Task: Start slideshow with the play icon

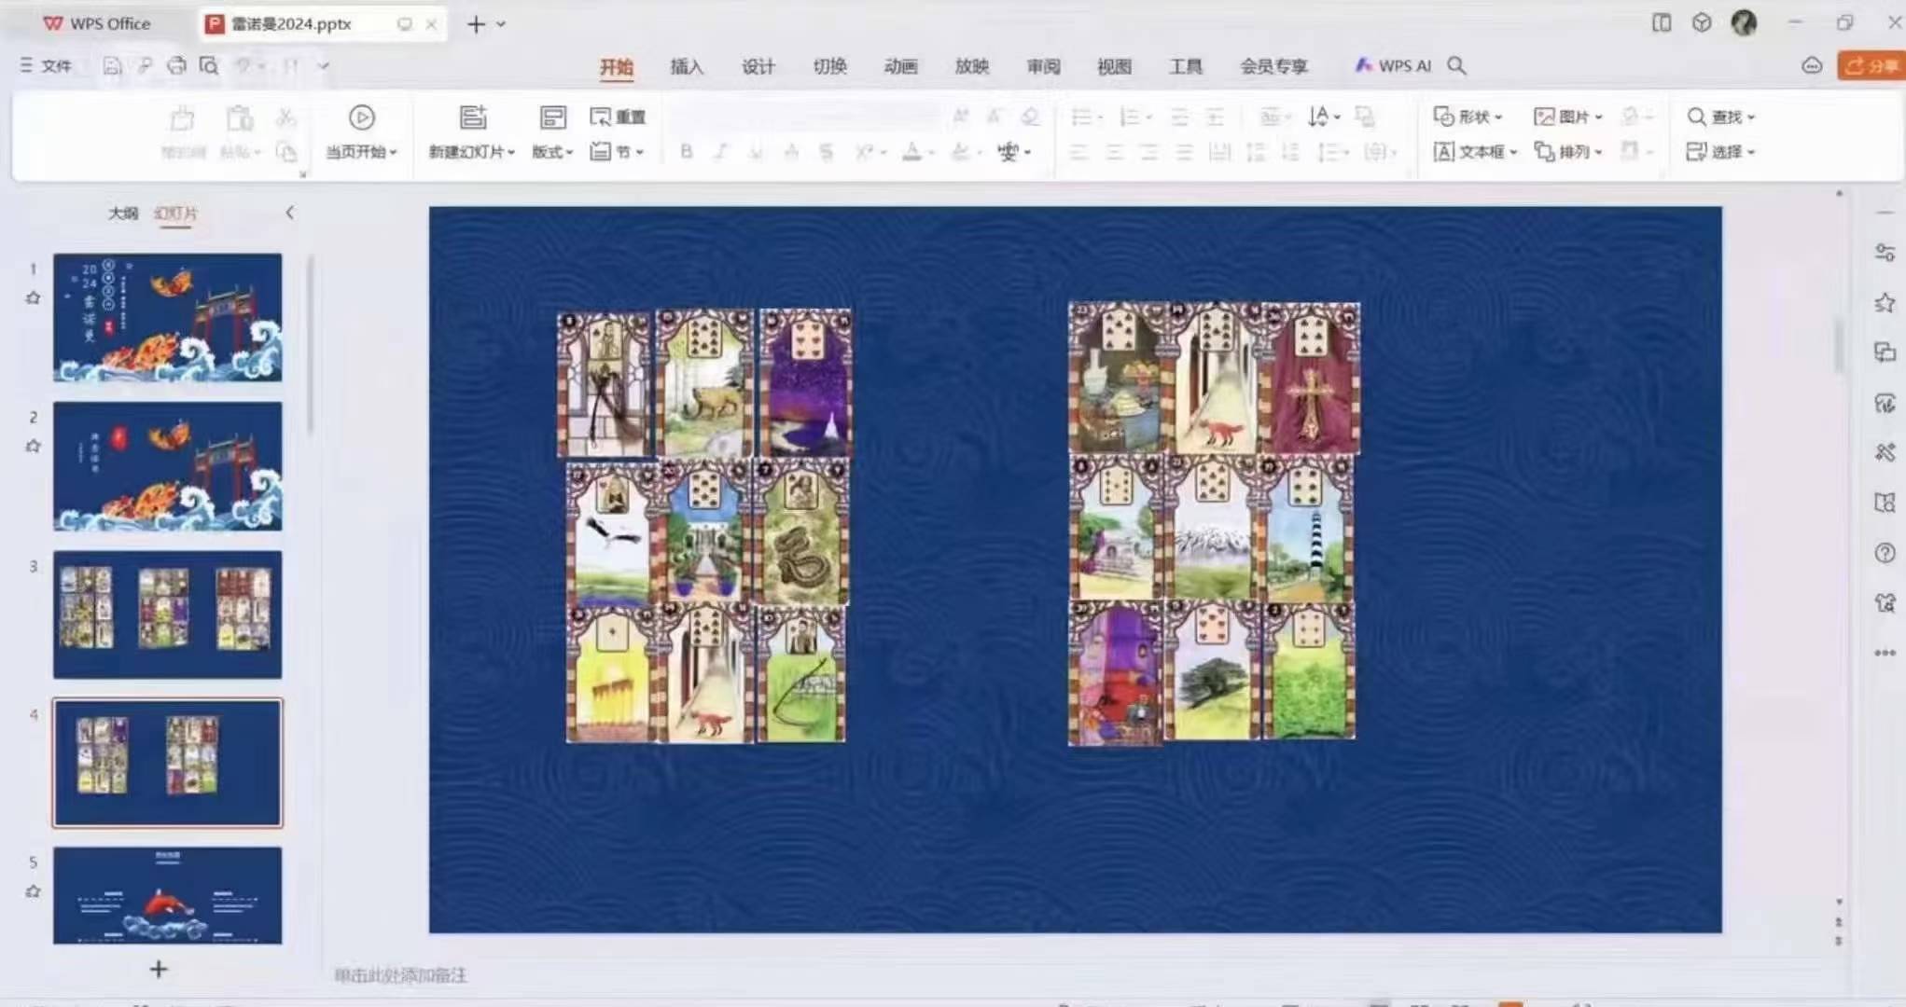Action: [362, 117]
